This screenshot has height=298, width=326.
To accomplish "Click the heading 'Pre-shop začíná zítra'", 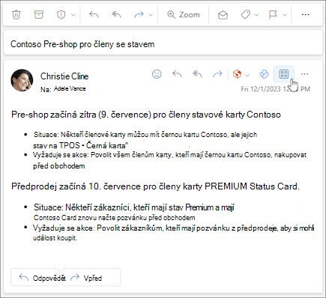I will click(146, 115).
